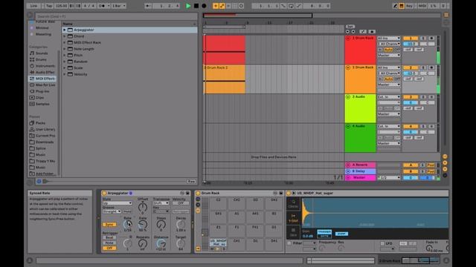This screenshot has height=267, width=476.
Task: Click the Arpeggiator Sync button
Action: click(109, 225)
